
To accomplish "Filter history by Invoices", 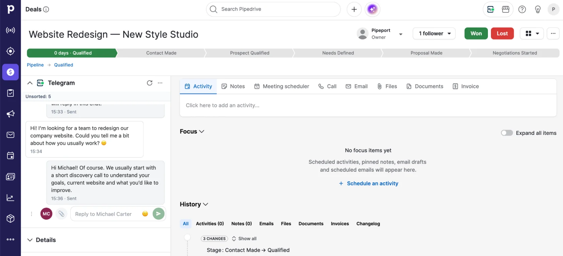I will 340,224.
